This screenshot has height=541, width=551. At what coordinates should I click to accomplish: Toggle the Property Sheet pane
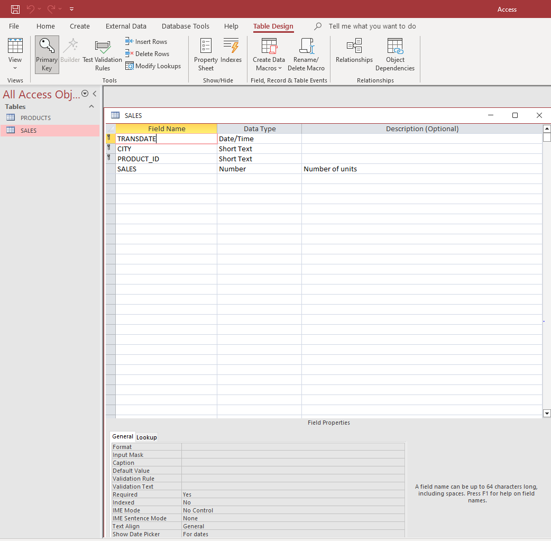tap(206, 55)
